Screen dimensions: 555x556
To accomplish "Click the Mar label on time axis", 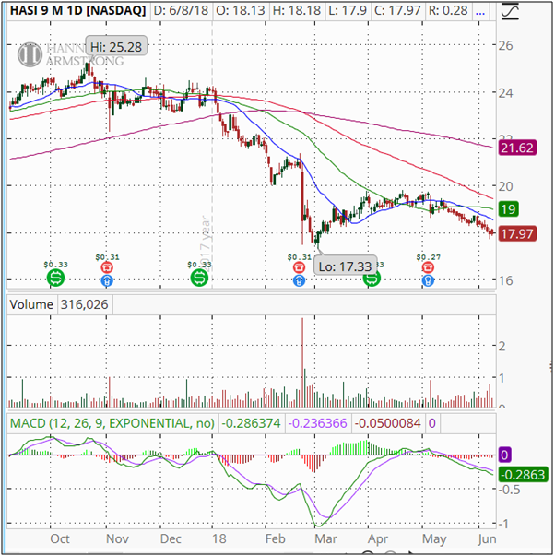I will click(x=325, y=539).
